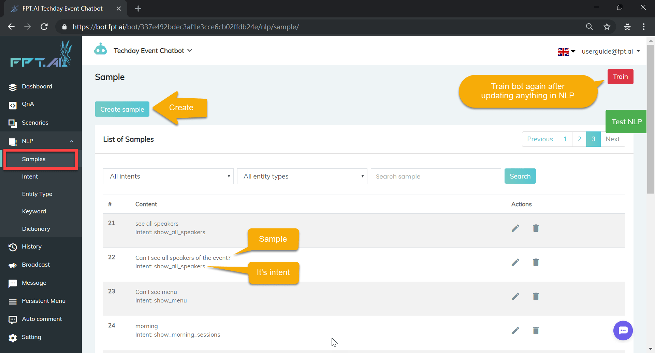Open the userguide@fpt.ai account menu

(x=611, y=51)
